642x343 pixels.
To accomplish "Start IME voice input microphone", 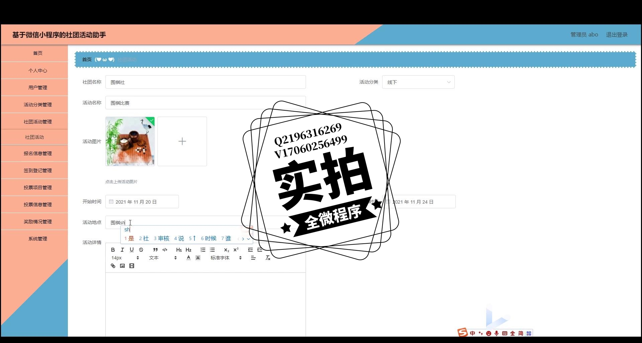I will point(497,333).
